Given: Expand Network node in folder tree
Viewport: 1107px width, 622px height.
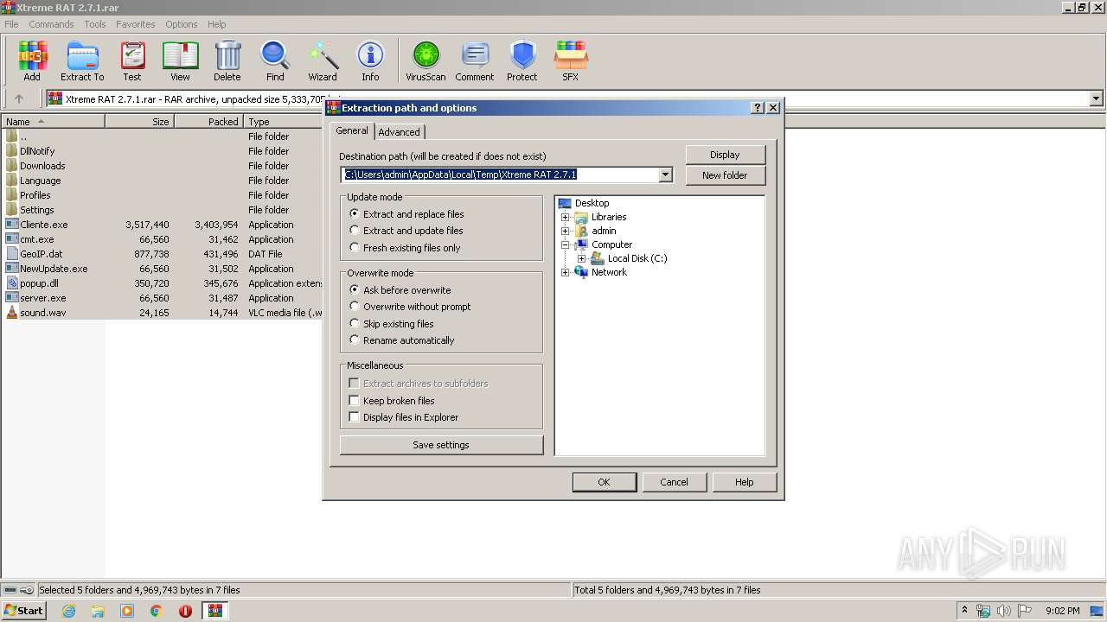Looking at the screenshot, I should pyautogui.click(x=566, y=272).
